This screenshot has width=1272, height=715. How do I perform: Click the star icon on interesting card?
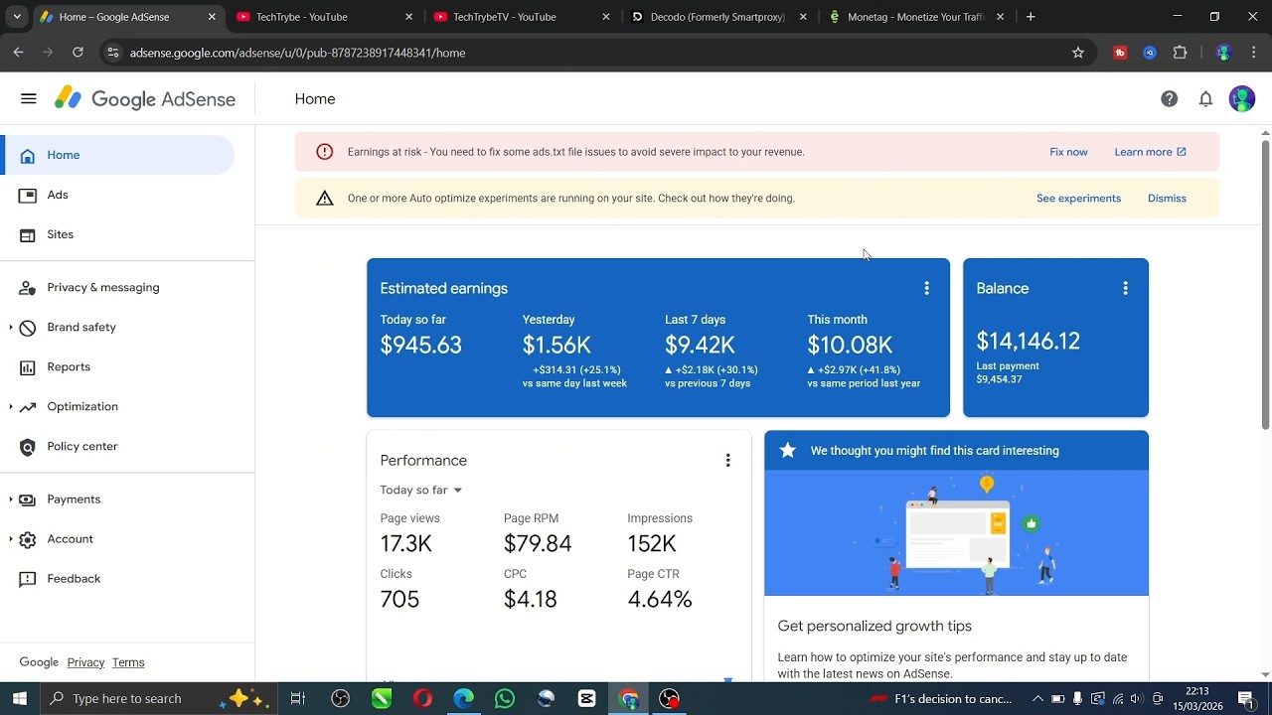tap(788, 450)
